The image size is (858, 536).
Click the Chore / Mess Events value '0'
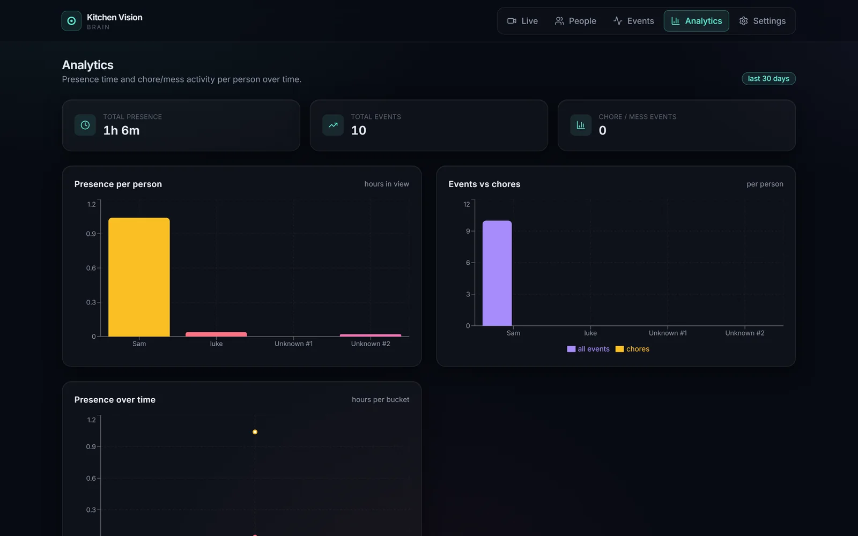pos(603,131)
